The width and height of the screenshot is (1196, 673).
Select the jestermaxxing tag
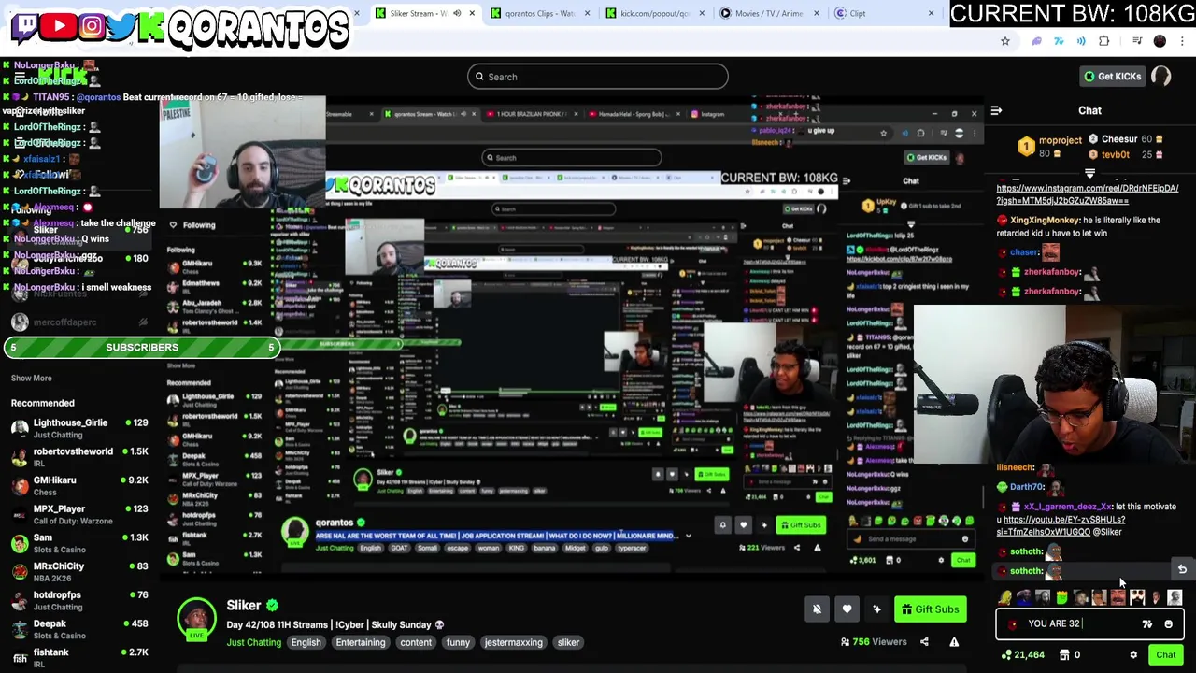(x=513, y=643)
